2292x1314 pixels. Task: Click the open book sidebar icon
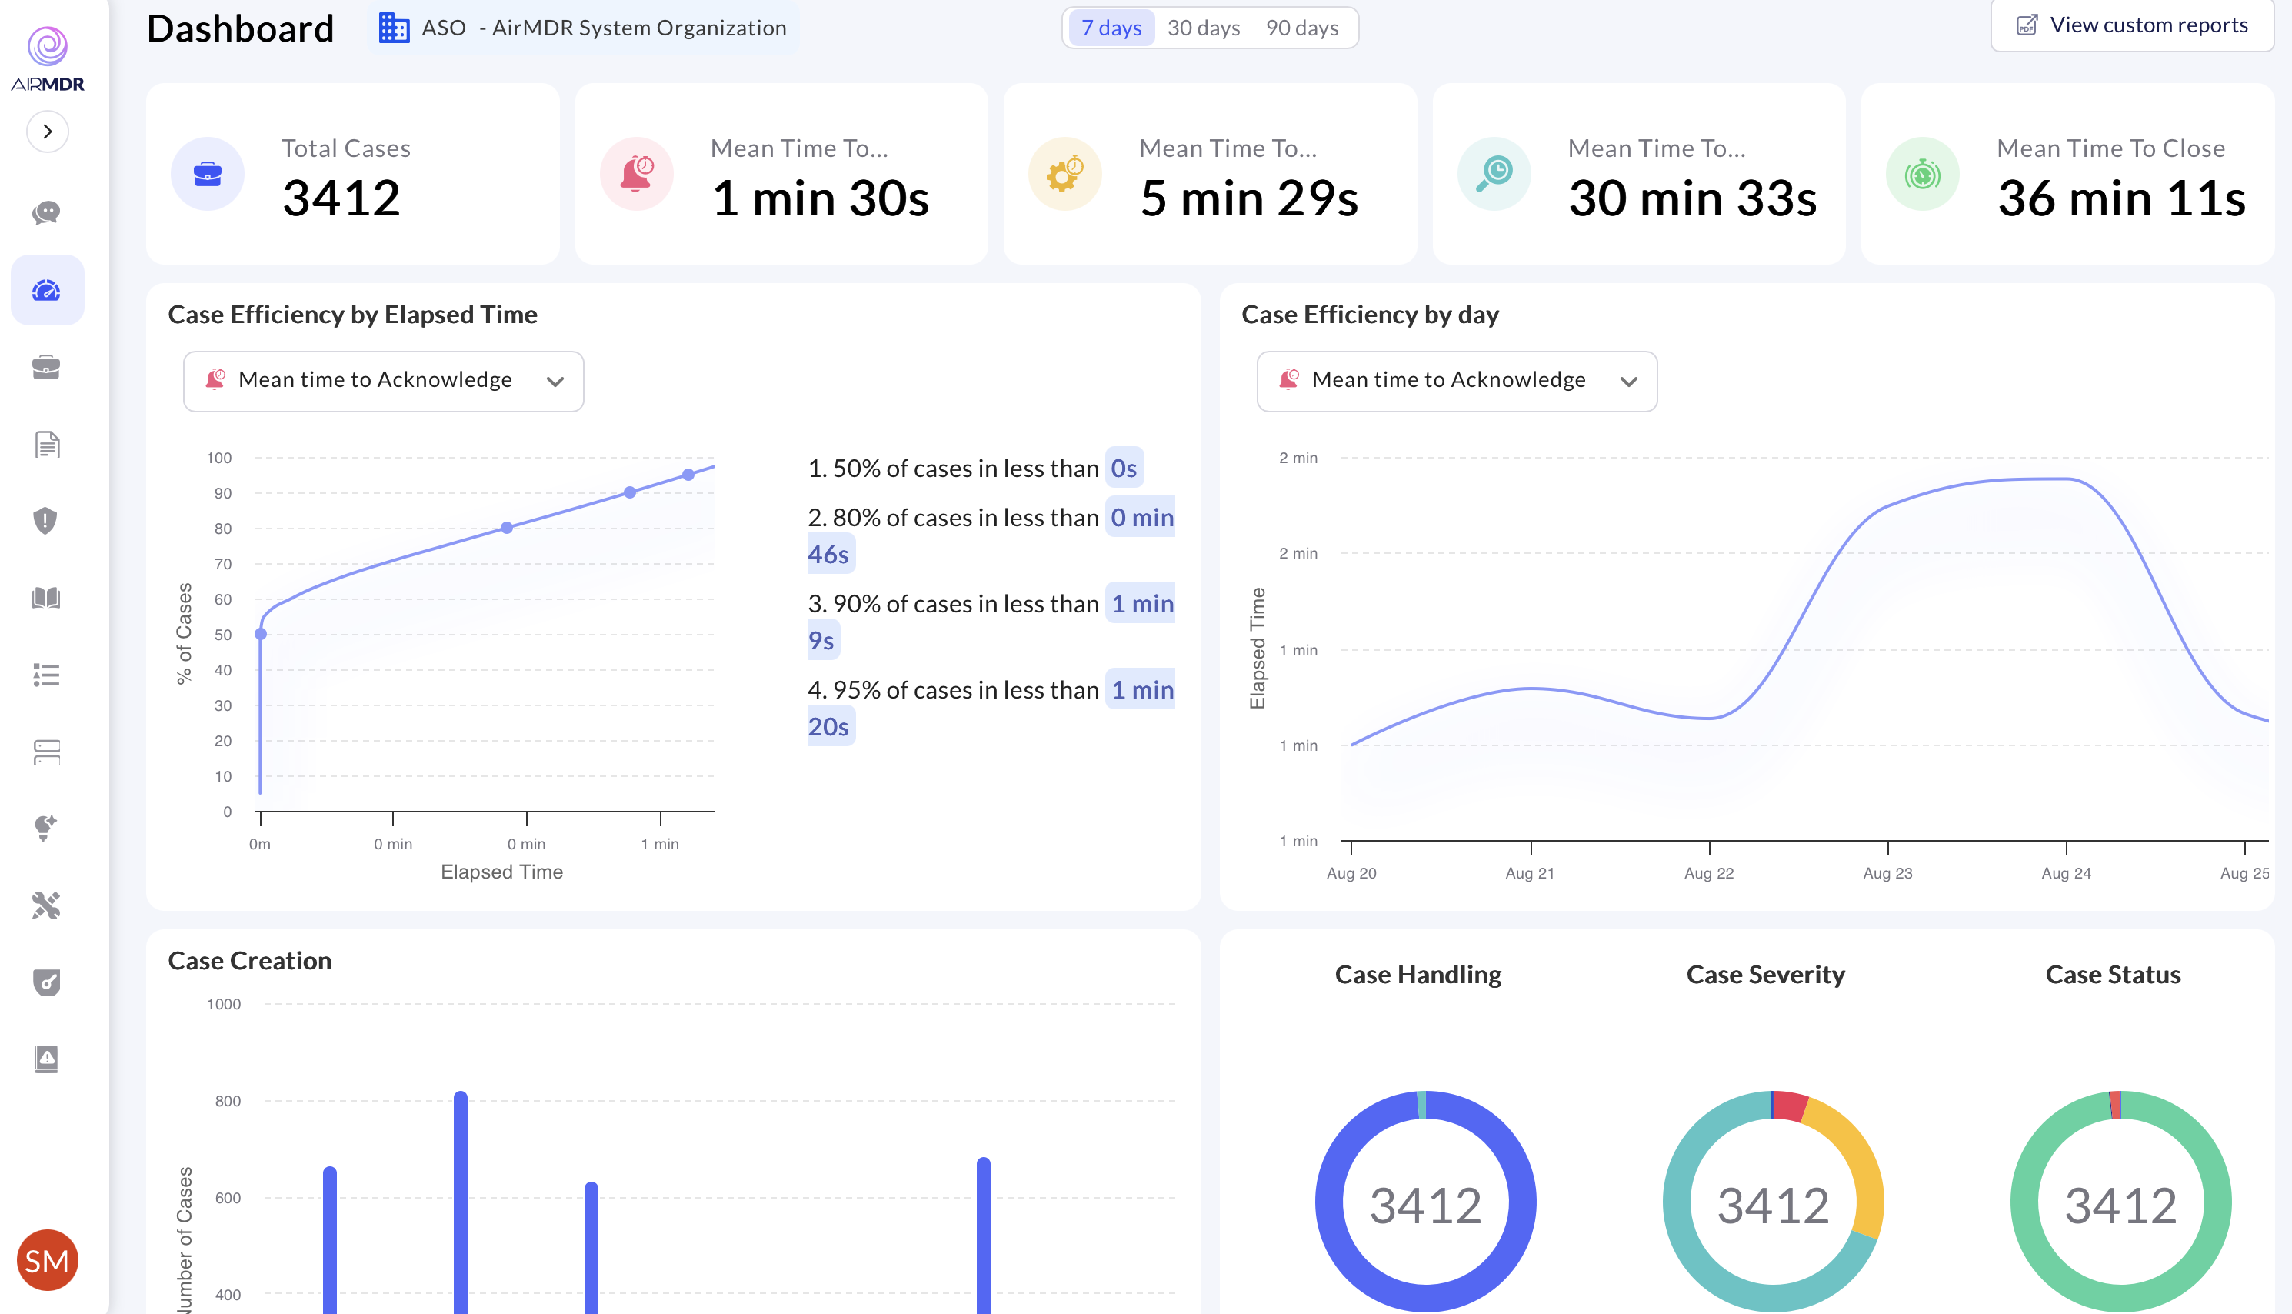tap(46, 598)
